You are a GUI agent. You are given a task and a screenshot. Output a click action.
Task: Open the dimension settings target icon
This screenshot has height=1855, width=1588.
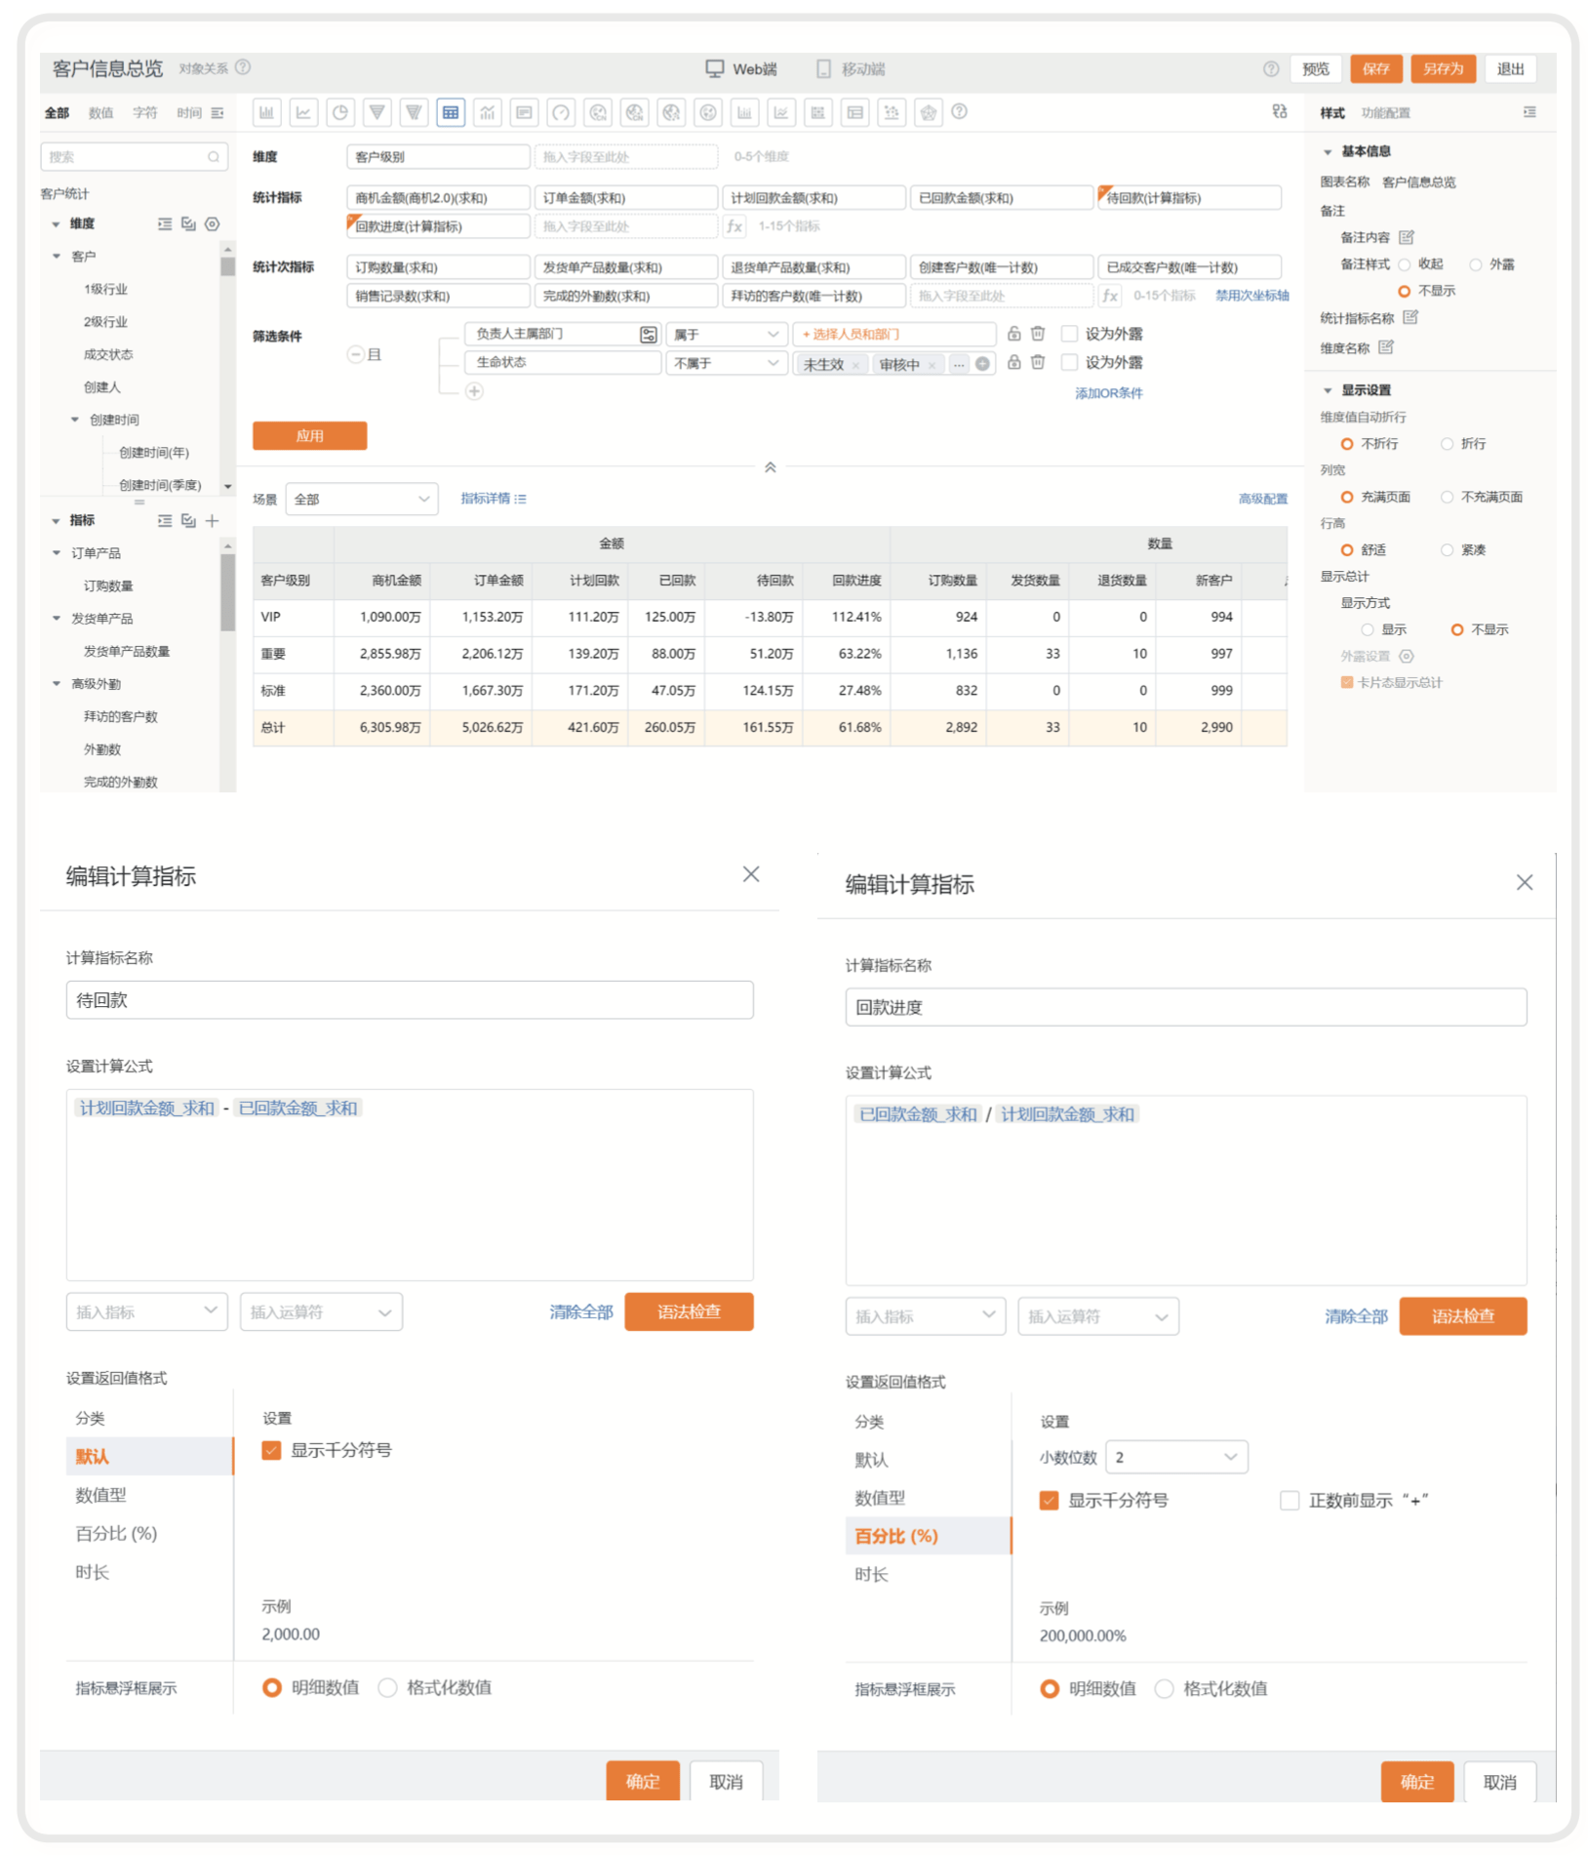pyautogui.click(x=213, y=224)
